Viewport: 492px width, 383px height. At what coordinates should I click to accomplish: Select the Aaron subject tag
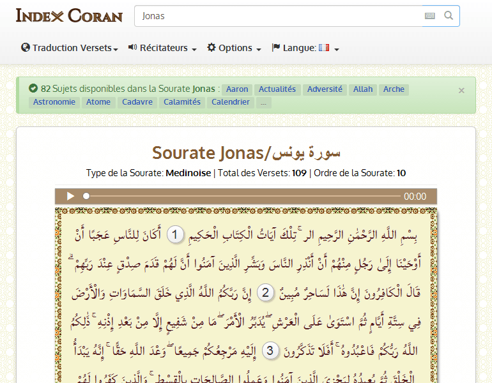[238, 89]
